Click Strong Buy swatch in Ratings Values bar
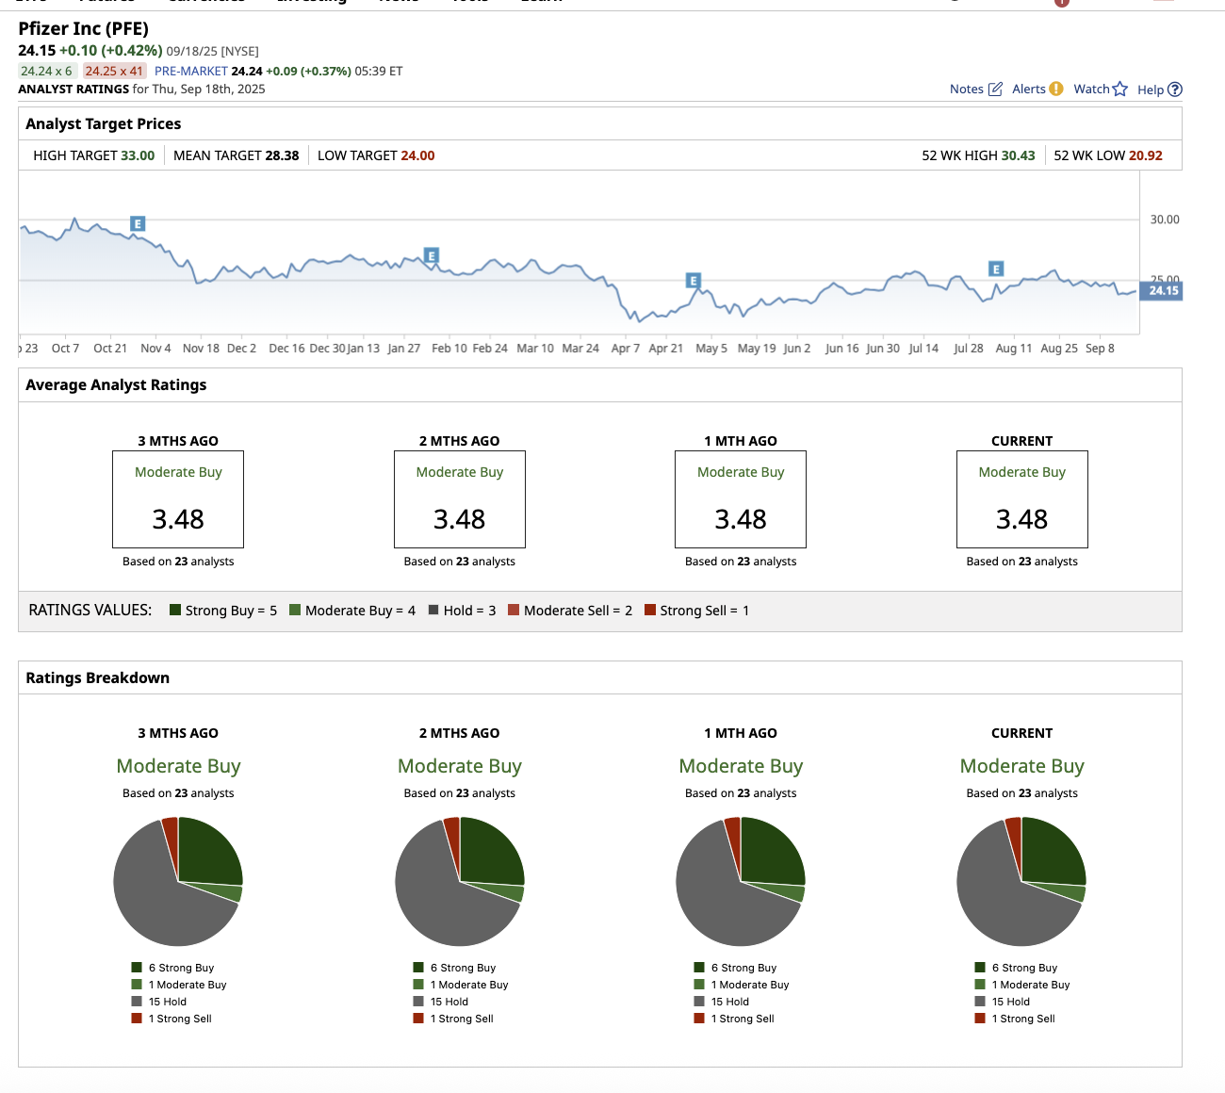 pos(175,611)
